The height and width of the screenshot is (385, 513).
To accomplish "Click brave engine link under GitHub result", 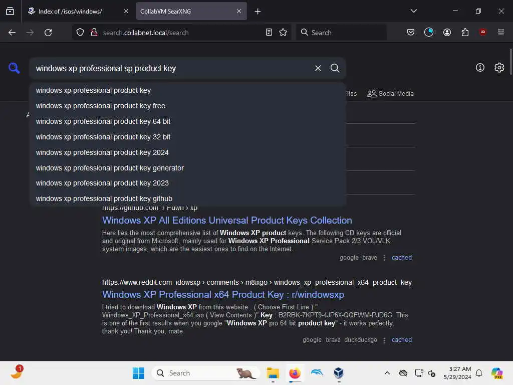I will (x=369, y=258).
